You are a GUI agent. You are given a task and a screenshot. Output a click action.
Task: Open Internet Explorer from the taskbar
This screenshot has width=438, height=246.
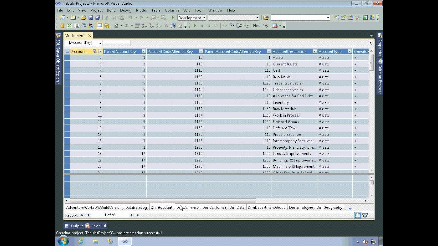coord(81,241)
